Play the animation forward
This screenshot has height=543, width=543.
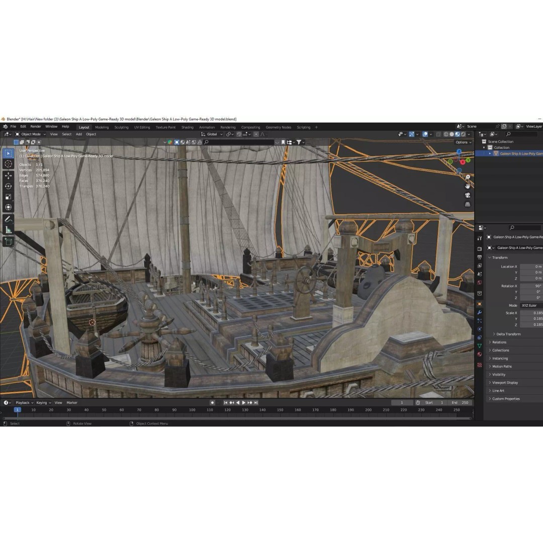(x=244, y=403)
